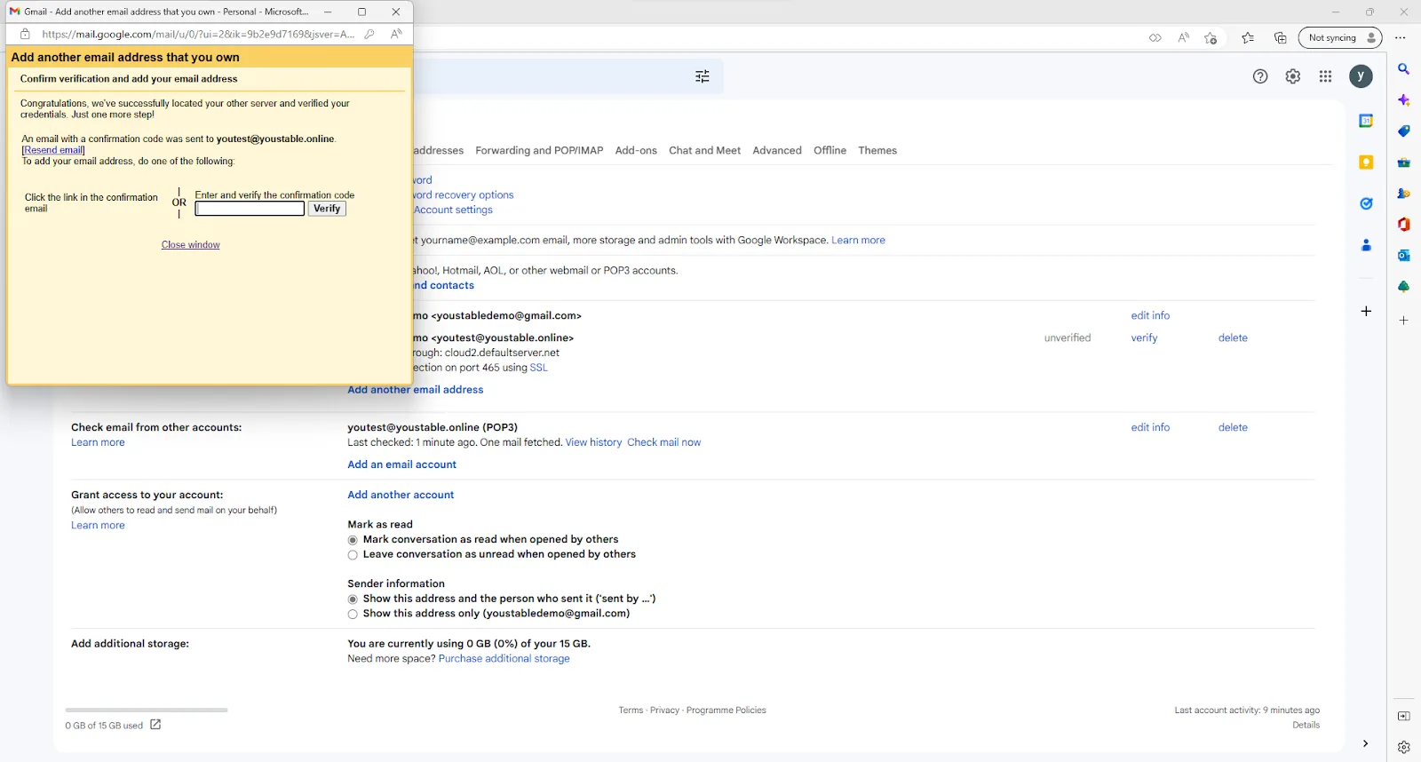View site information lock icon in popup window

(x=25, y=34)
